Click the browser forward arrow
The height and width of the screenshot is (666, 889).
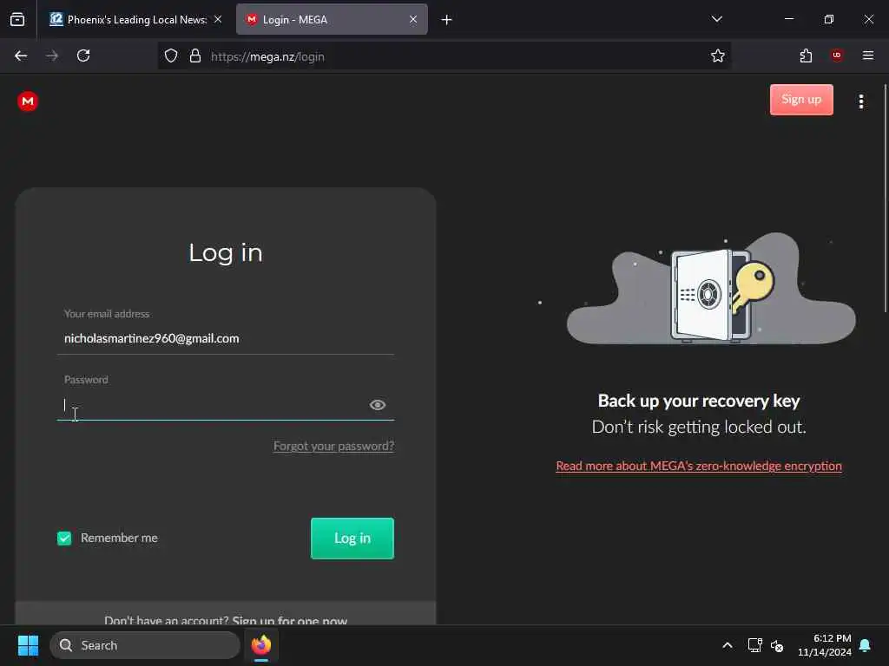tap(52, 56)
